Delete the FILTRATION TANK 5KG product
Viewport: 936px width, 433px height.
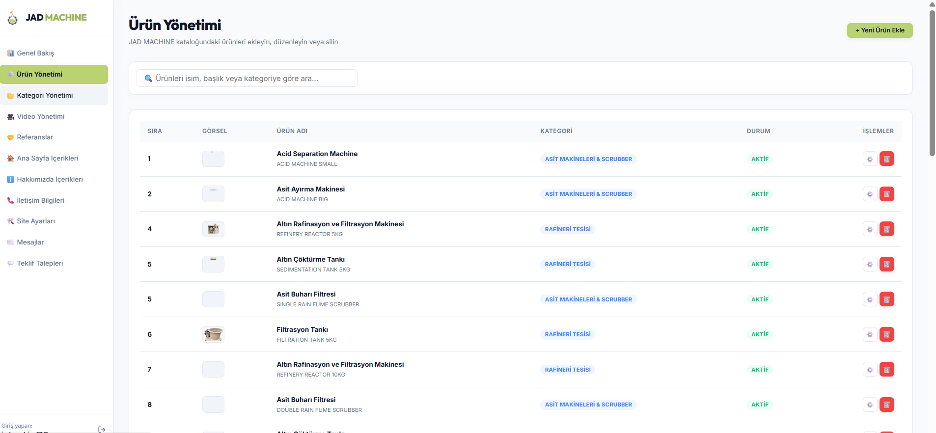click(x=886, y=334)
